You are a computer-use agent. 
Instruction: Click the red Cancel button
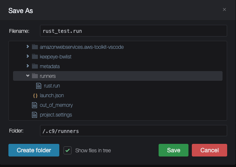pyautogui.click(x=209, y=150)
